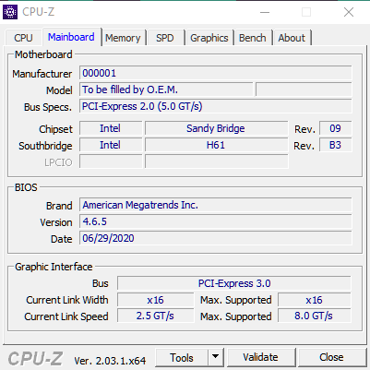This screenshot has height=370, width=370.
Task: Click the Manufacturer label
Action: point(42,74)
